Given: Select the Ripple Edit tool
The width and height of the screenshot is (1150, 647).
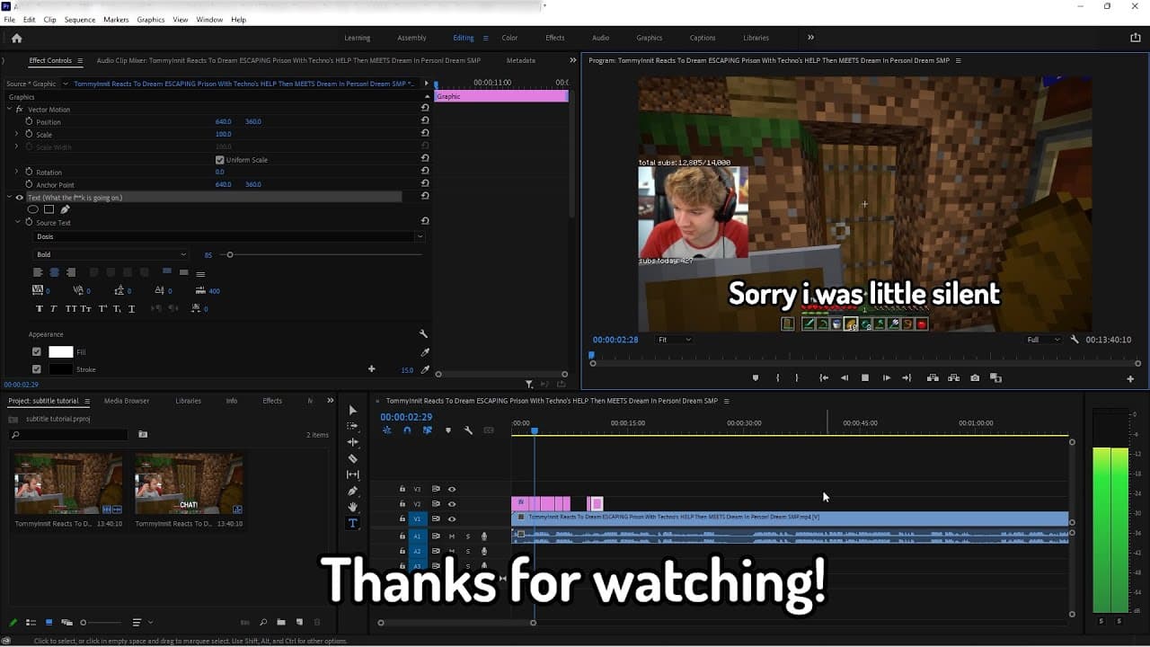Looking at the screenshot, I should [x=352, y=442].
